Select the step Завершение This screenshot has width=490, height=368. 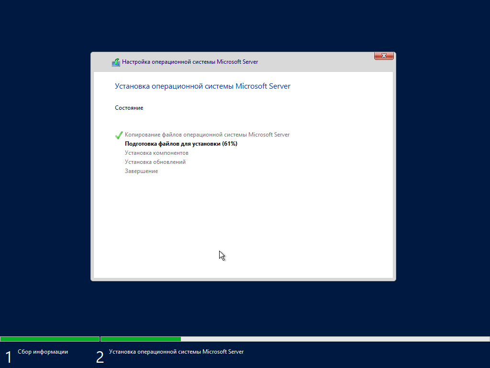click(x=142, y=171)
